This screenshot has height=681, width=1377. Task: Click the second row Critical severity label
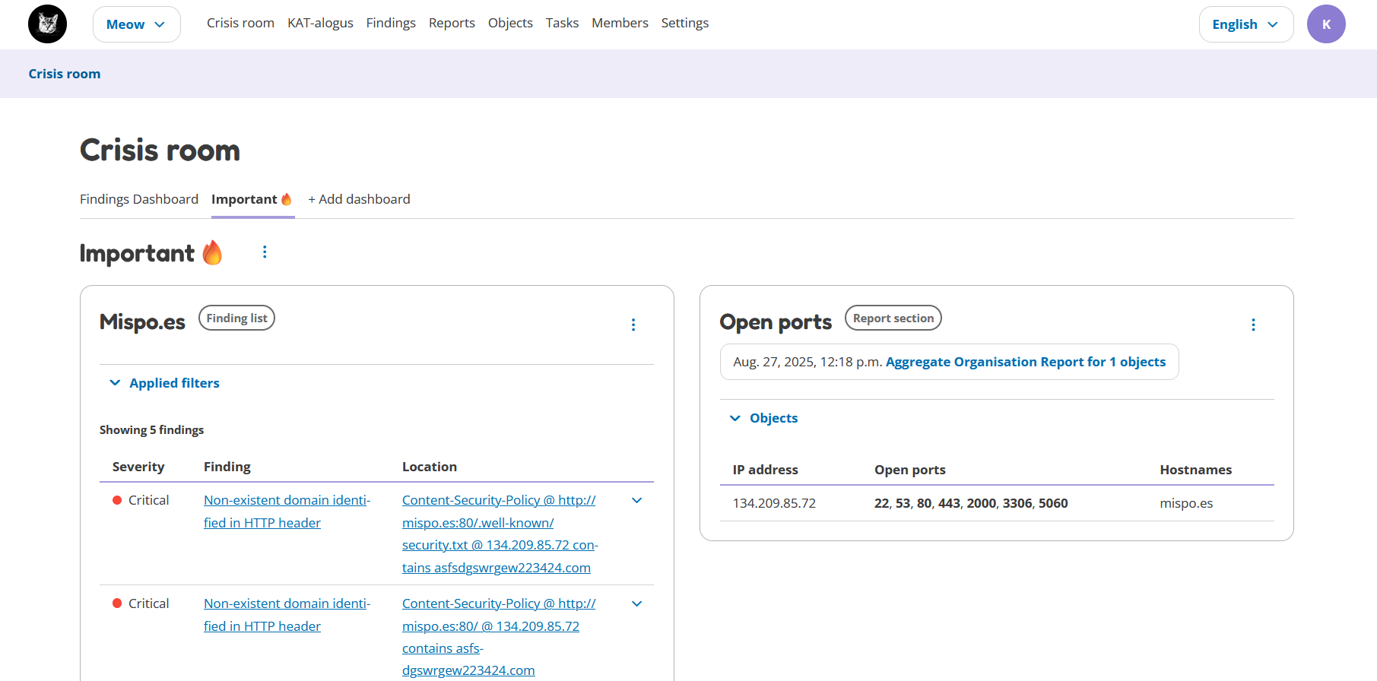(x=148, y=603)
